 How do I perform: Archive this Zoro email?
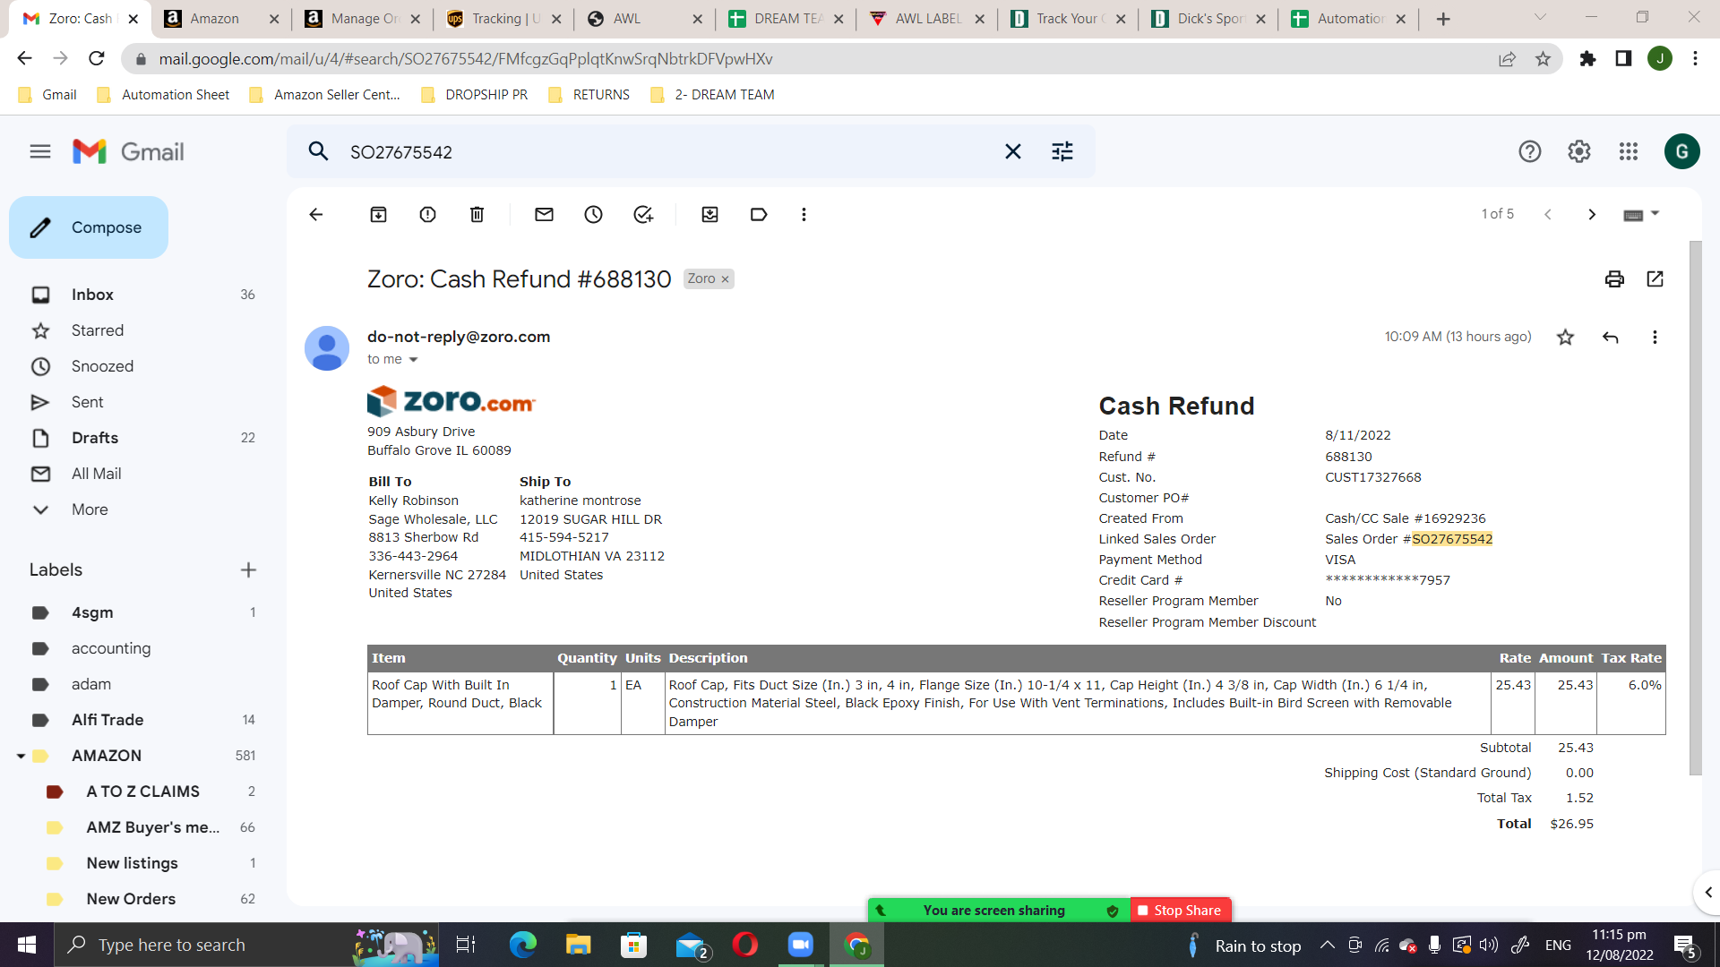379,215
